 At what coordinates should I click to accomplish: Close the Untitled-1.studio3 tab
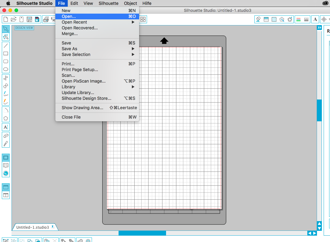click(53, 227)
